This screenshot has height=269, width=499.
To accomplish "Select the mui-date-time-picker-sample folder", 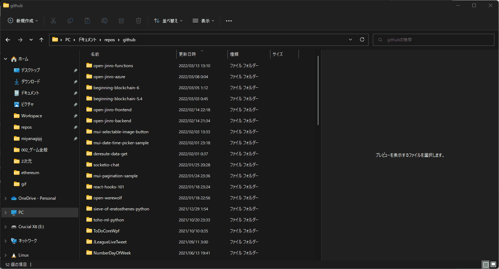I will tap(121, 142).
